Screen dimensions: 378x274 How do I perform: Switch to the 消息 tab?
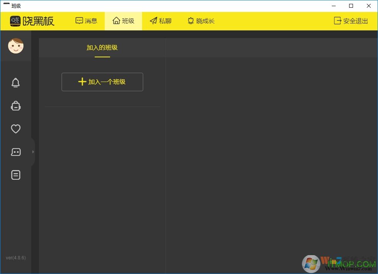pyautogui.click(x=86, y=21)
